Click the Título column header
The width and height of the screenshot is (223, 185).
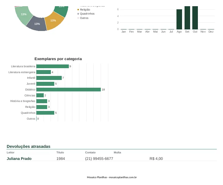(60, 152)
